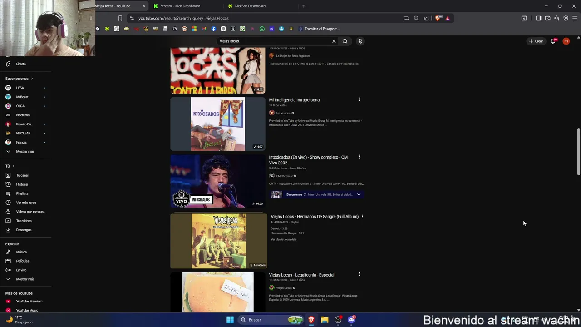
Task: Expand the Tú section chevron
Action: (x=13, y=166)
